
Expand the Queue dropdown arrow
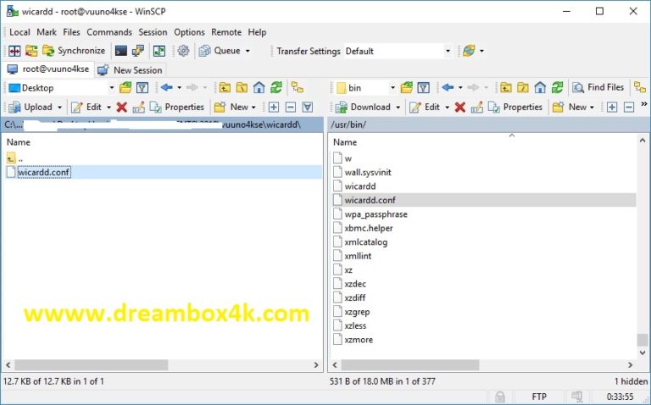coord(248,51)
